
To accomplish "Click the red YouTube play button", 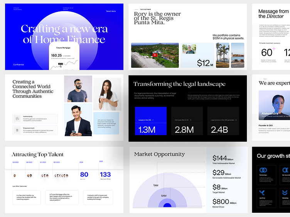I will click(x=155, y=55).
